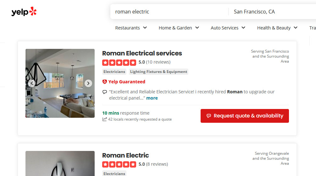Show previous photo with left carousel arrow
The width and height of the screenshot is (316, 176).
[x=32, y=83]
